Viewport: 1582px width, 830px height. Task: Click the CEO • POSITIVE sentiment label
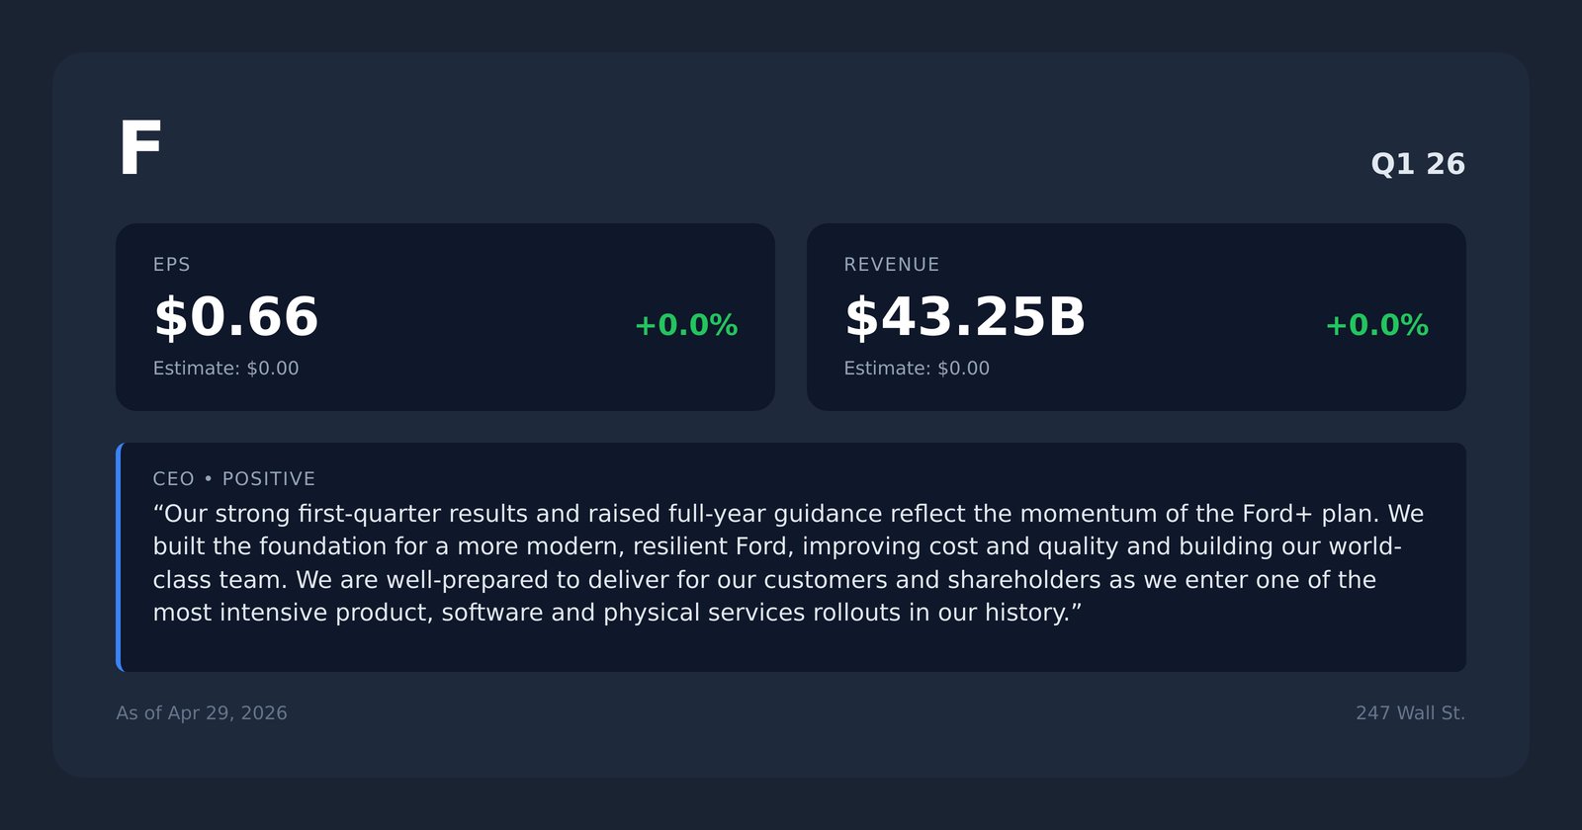[234, 479]
